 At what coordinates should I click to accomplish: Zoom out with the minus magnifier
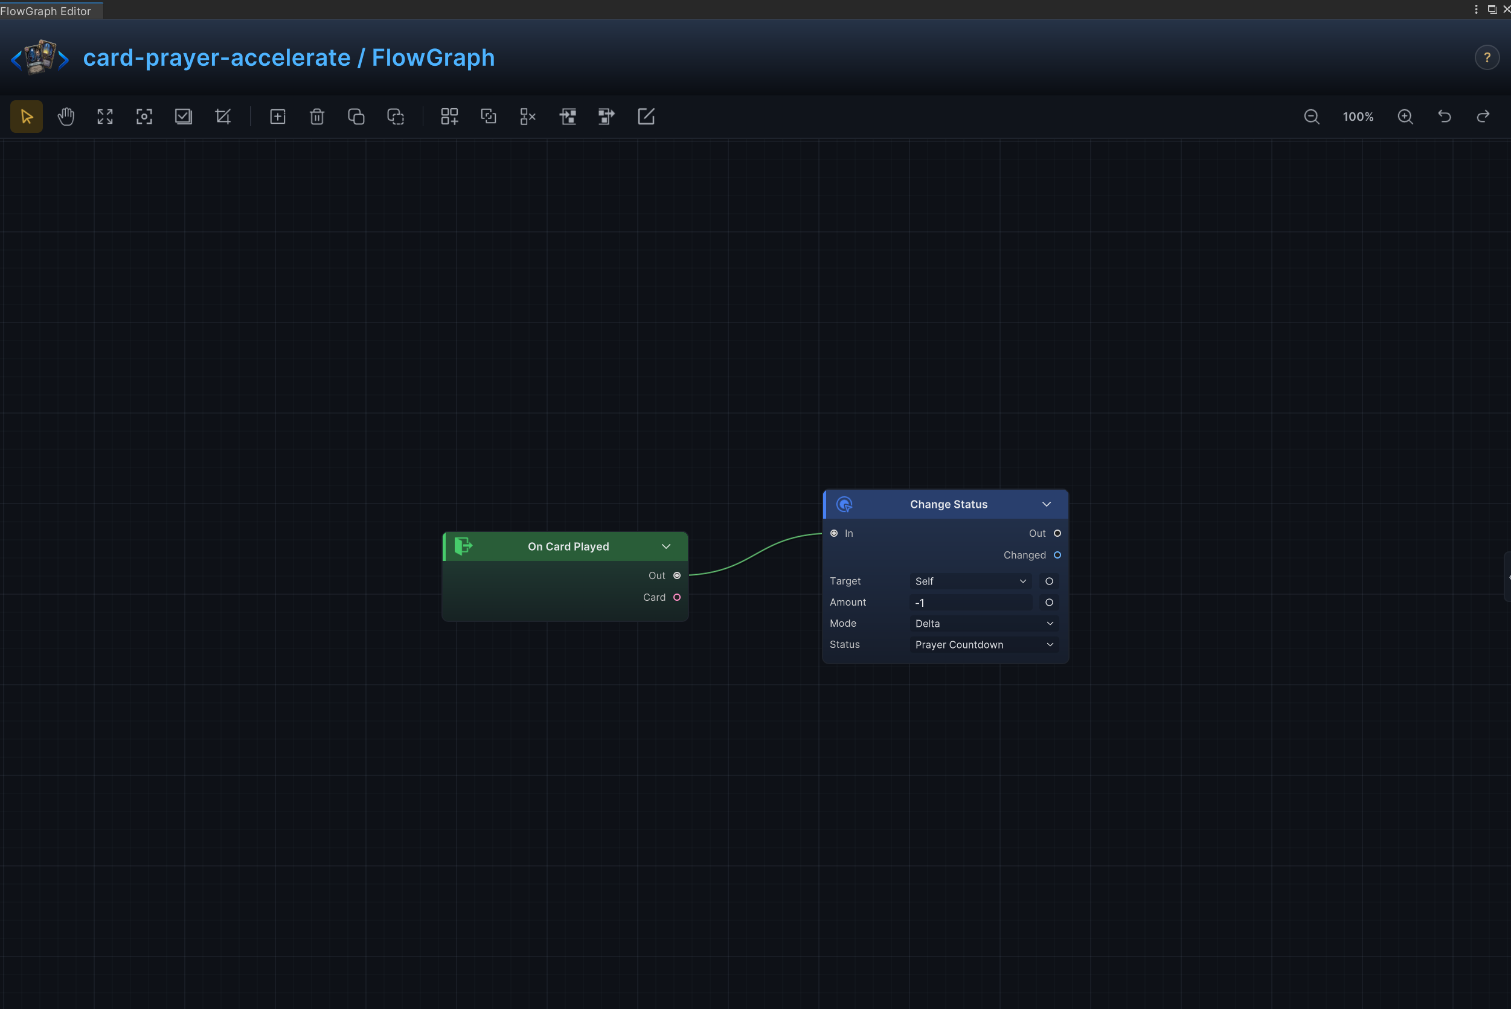coord(1312,117)
